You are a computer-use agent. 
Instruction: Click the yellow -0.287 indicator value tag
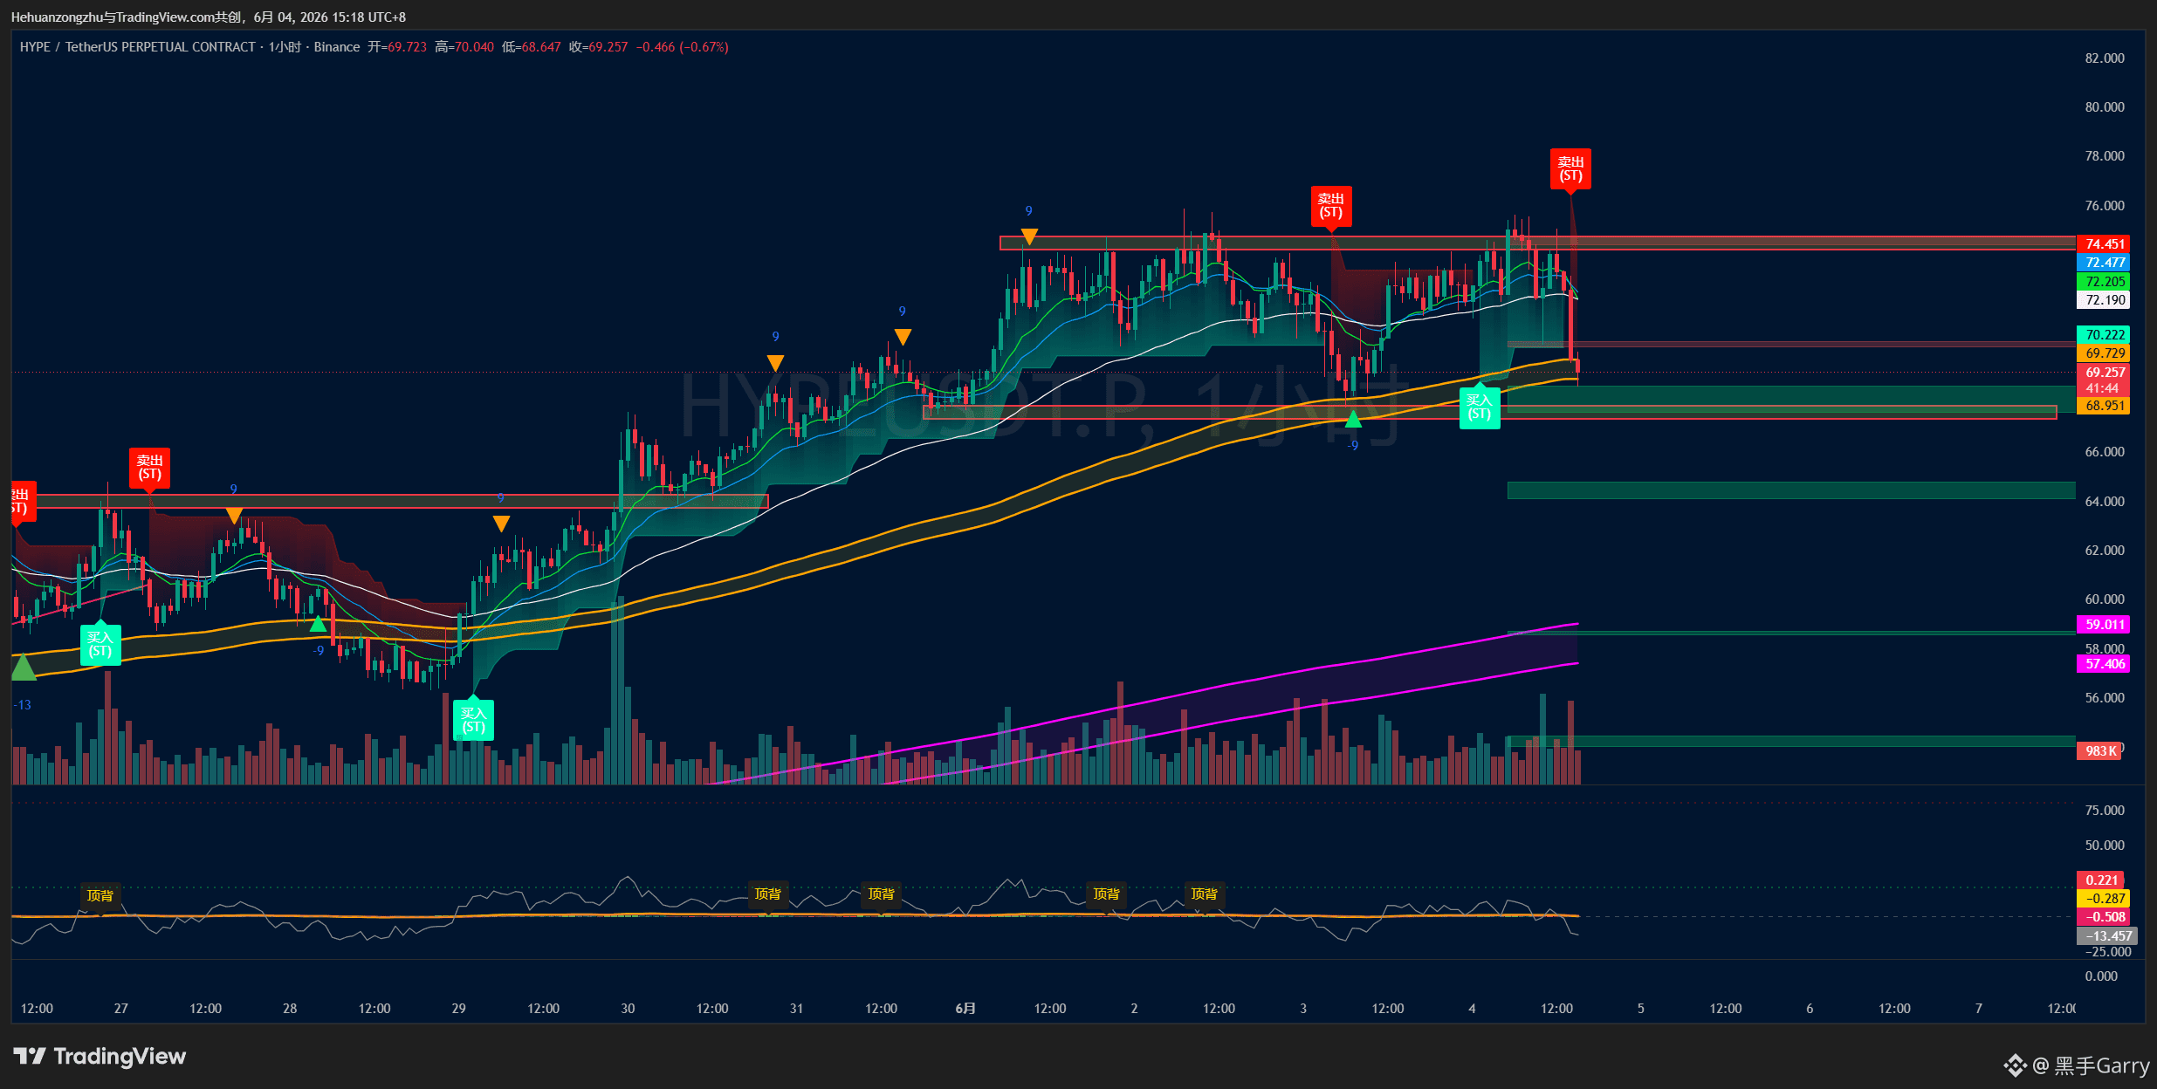pyautogui.click(x=2103, y=899)
